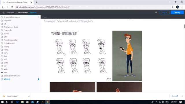
Task: Click the Chrome icon in the taskbar
Action: coord(47,102)
